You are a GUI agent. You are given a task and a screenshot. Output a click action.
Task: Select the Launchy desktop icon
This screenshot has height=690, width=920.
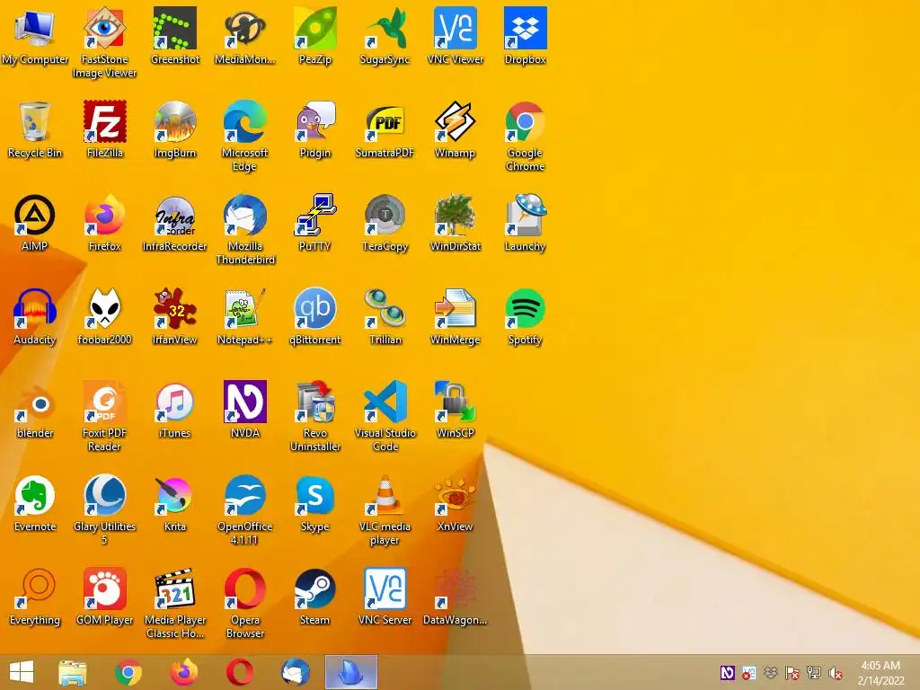click(525, 215)
